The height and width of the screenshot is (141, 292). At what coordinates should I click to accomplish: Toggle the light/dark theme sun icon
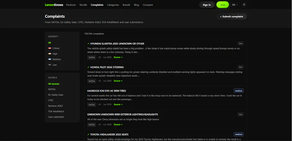(244, 5)
